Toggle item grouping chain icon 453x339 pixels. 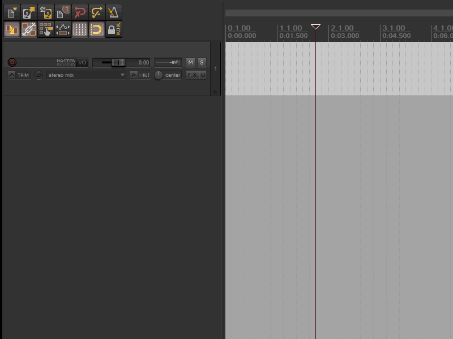pos(29,29)
